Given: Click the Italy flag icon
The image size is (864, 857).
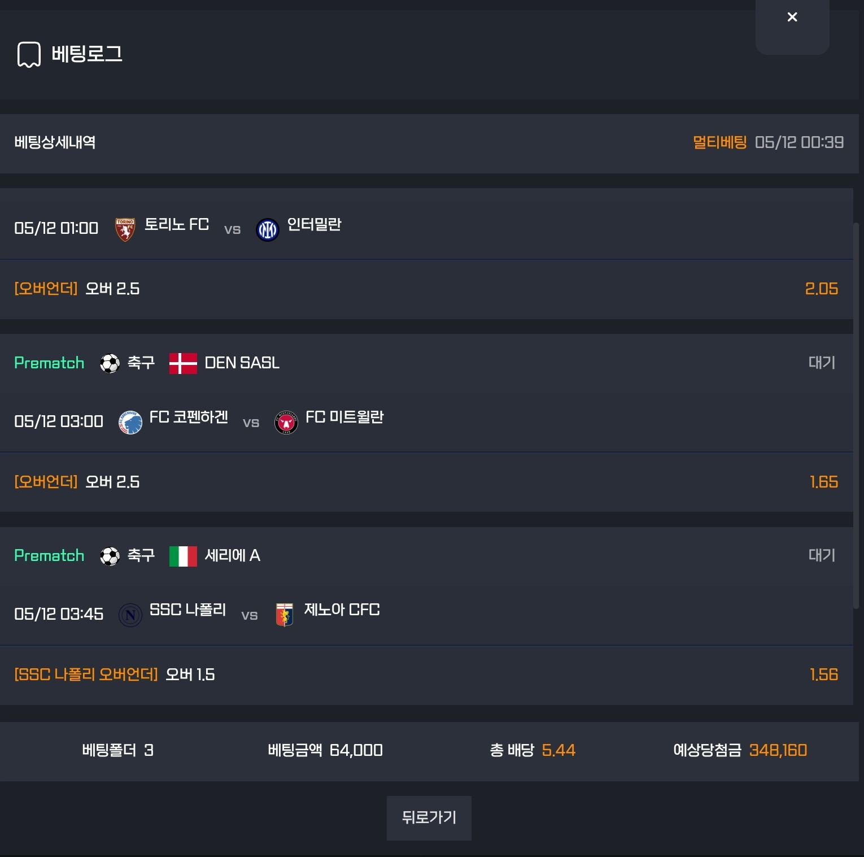Looking at the screenshot, I should coord(183,556).
